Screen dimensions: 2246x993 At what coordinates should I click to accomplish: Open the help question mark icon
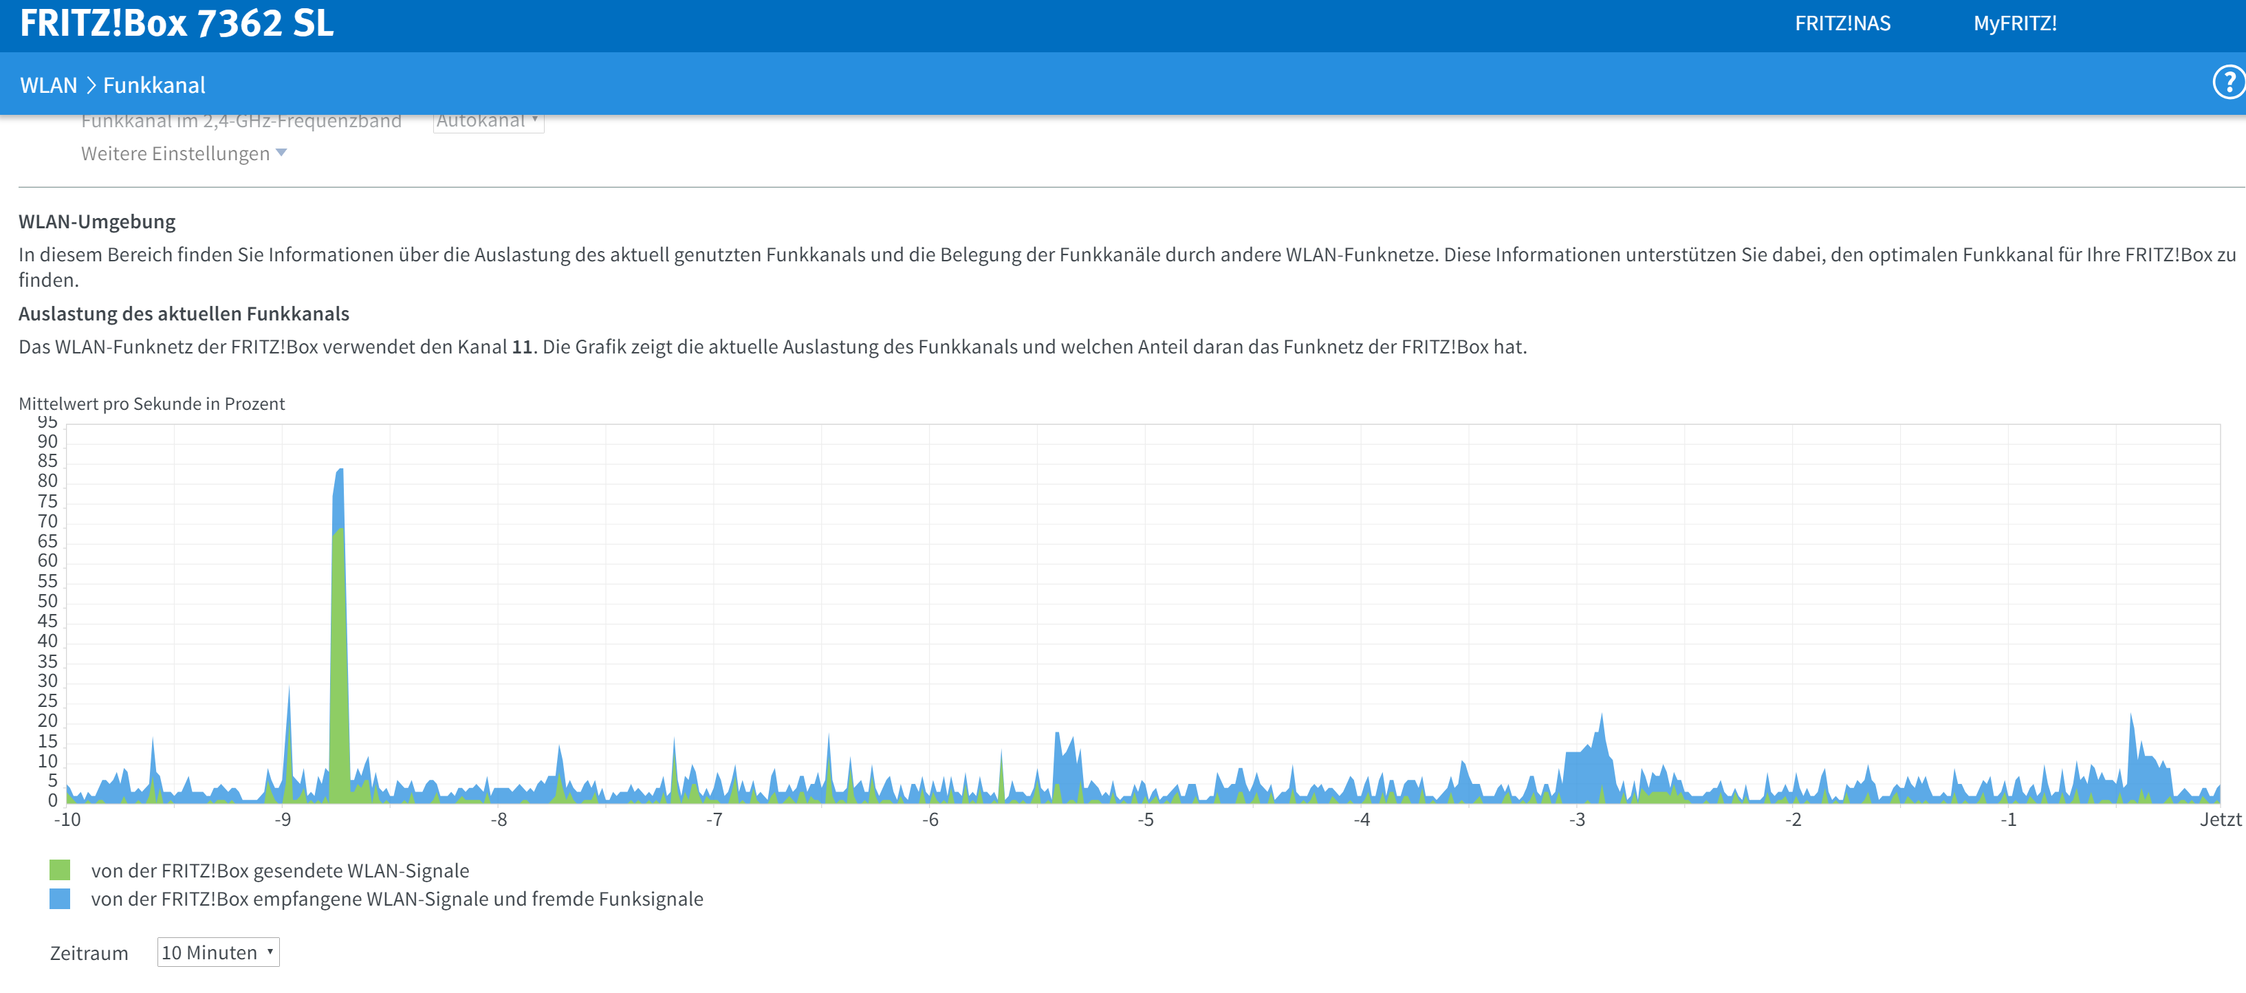2229,83
